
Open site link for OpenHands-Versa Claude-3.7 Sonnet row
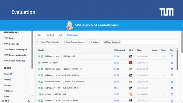(x=172, y=81)
